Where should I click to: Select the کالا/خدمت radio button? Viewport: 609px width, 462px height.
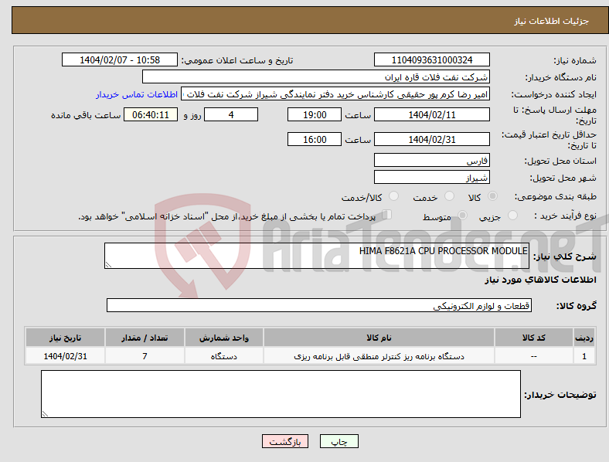click(394, 196)
